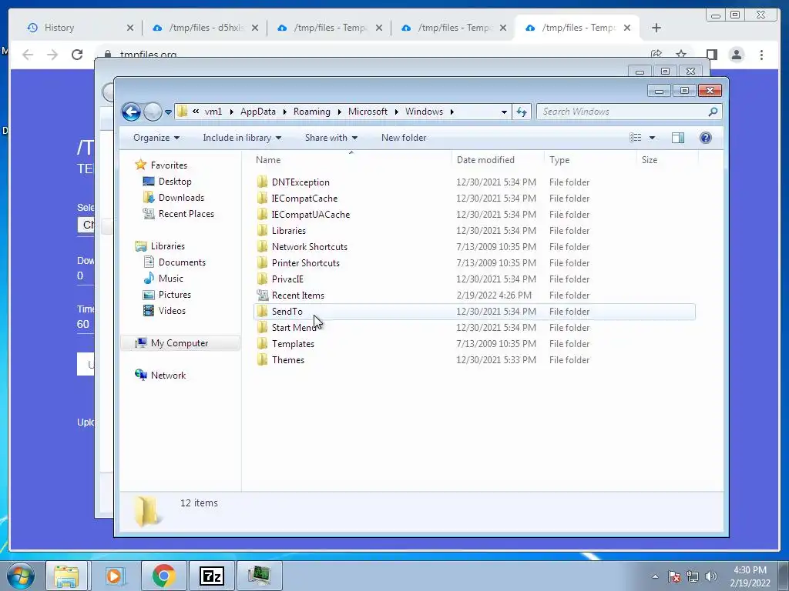
Task: Open a new Chrome tab
Action: click(x=656, y=28)
